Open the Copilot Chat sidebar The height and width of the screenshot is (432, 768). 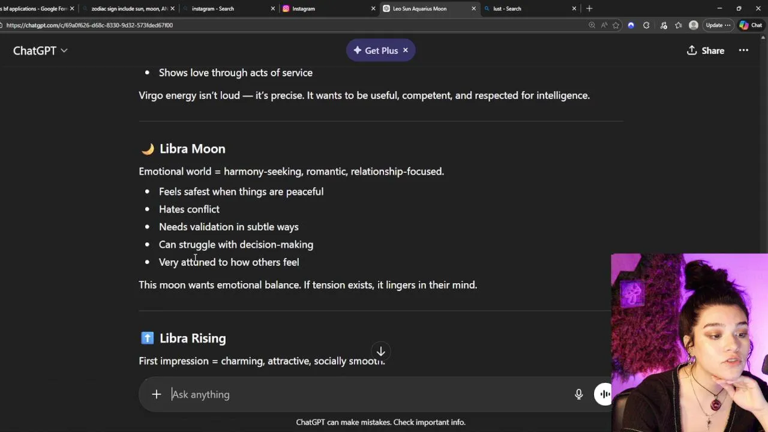coord(751,25)
